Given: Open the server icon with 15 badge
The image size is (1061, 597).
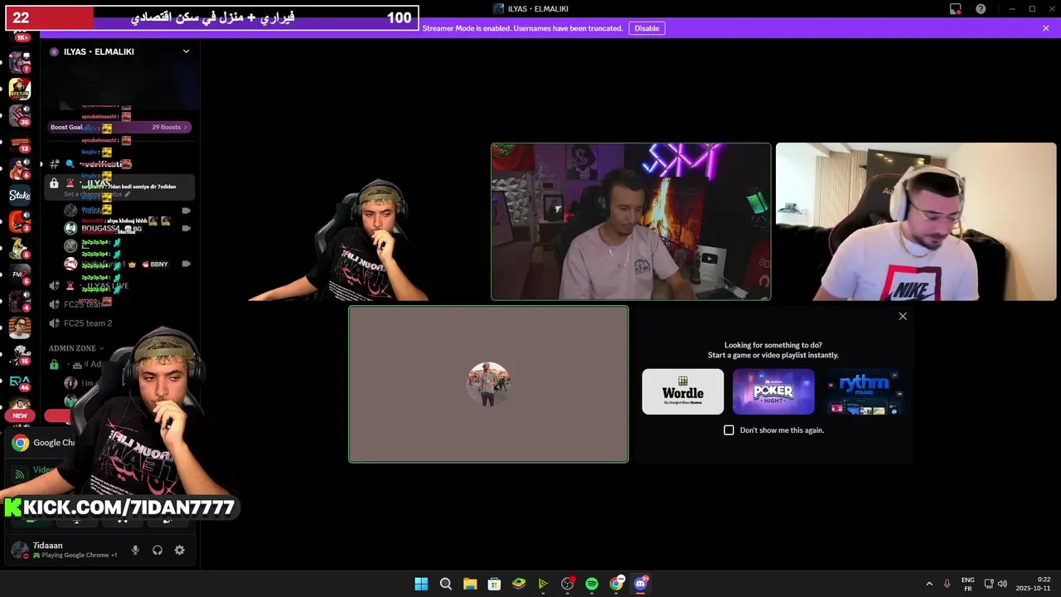Looking at the screenshot, I should pyautogui.click(x=20, y=354).
